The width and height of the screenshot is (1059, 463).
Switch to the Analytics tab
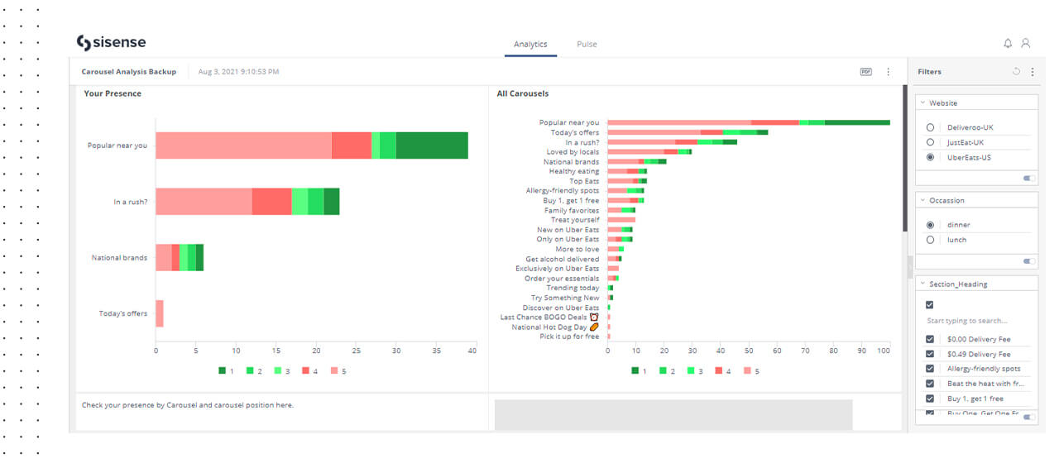(x=530, y=44)
